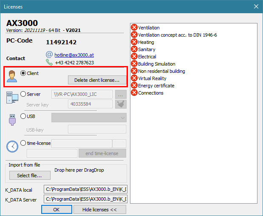Viewport: 263px width, 216px height.
Task: Click the red X icon beside Non residential building
Action: point(134,71)
